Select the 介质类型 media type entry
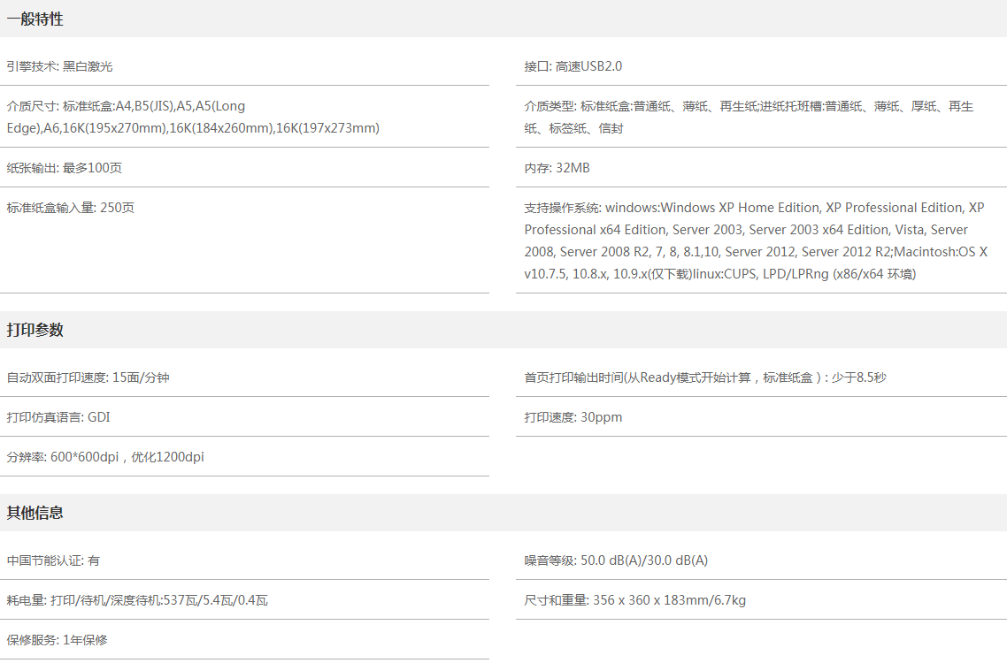This screenshot has height=663, width=1007. (x=749, y=117)
